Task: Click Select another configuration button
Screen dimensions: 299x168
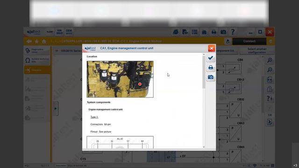Action: click(x=257, y=51)
